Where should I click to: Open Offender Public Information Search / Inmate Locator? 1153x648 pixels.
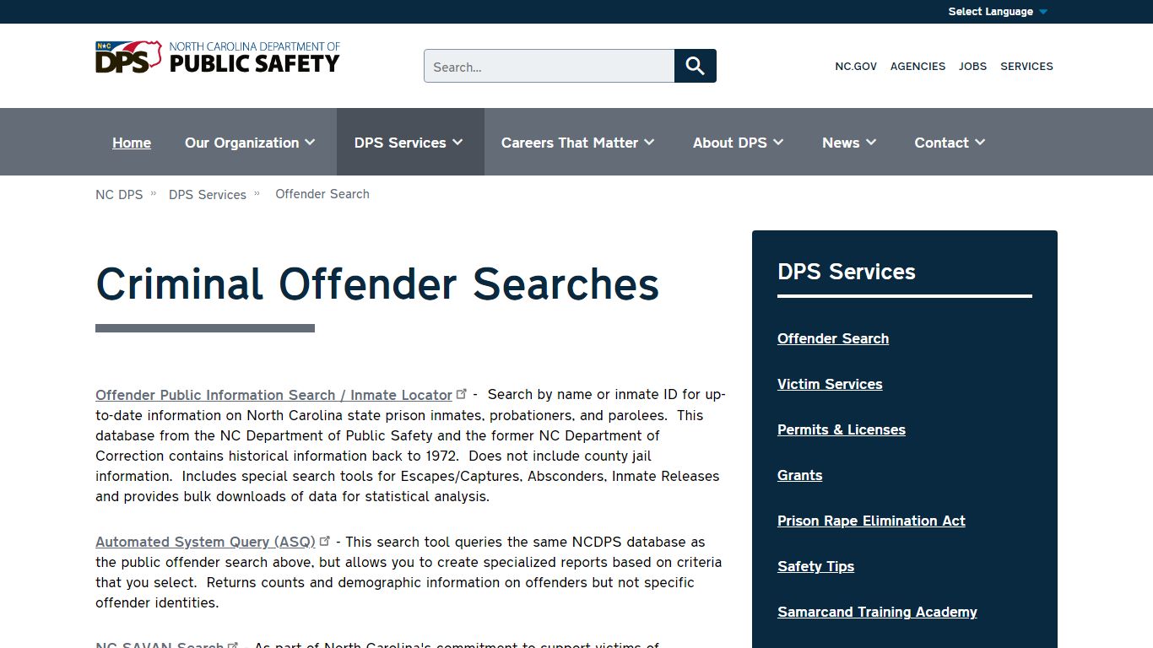coord(274,395)
